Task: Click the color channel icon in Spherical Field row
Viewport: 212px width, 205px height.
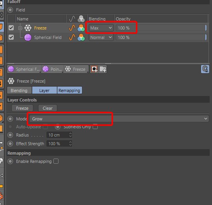Action: click(81, 37)
